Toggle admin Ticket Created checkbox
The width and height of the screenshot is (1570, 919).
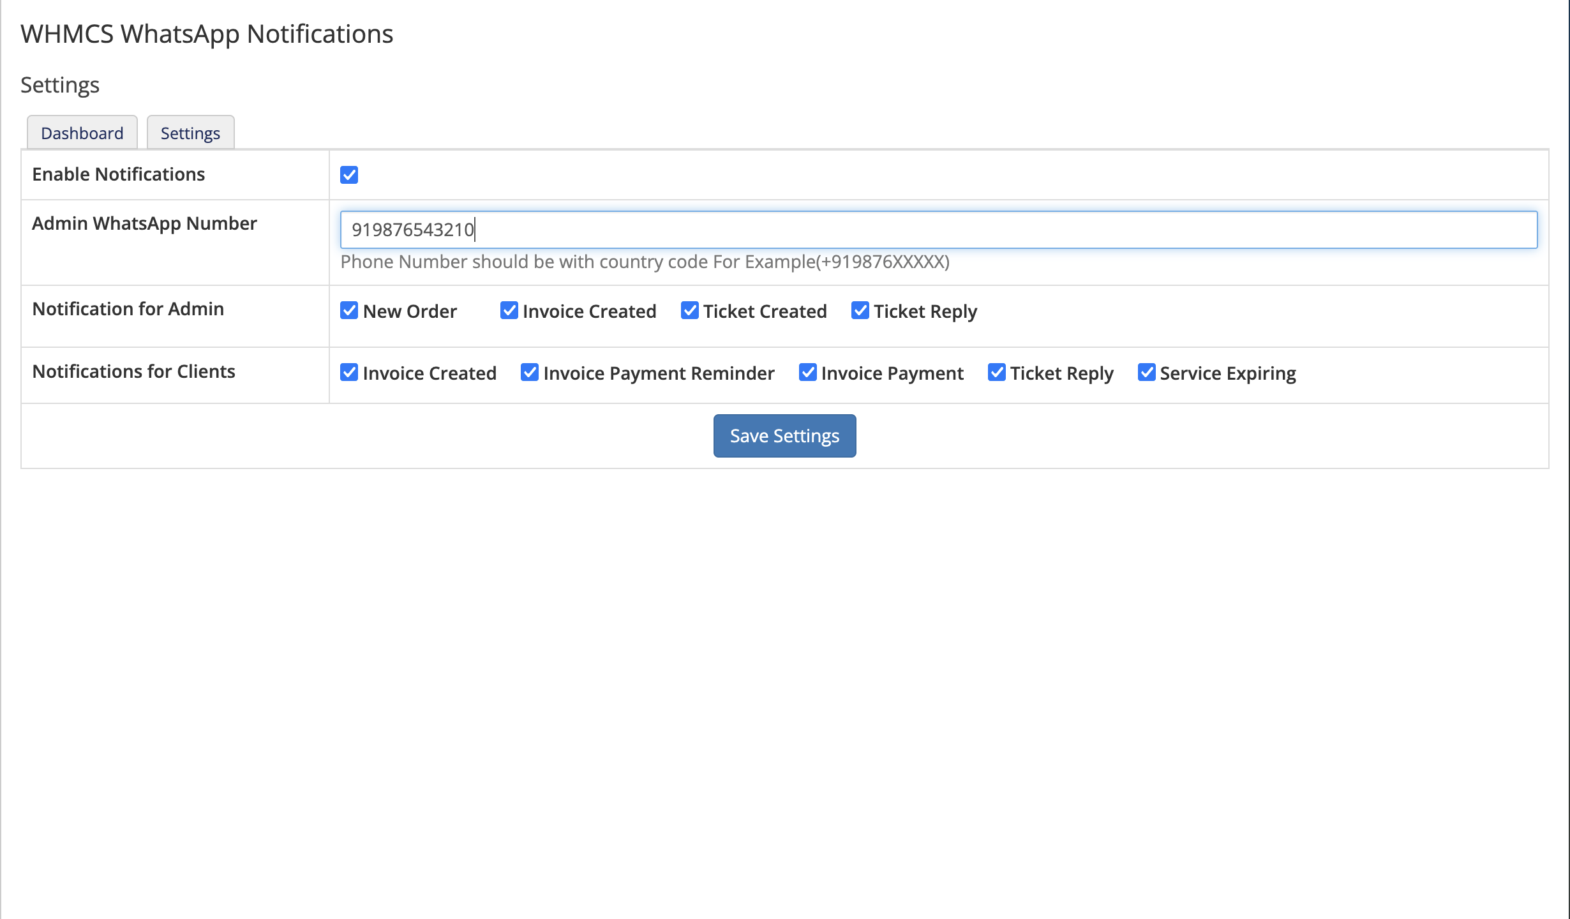click(689, 311)
